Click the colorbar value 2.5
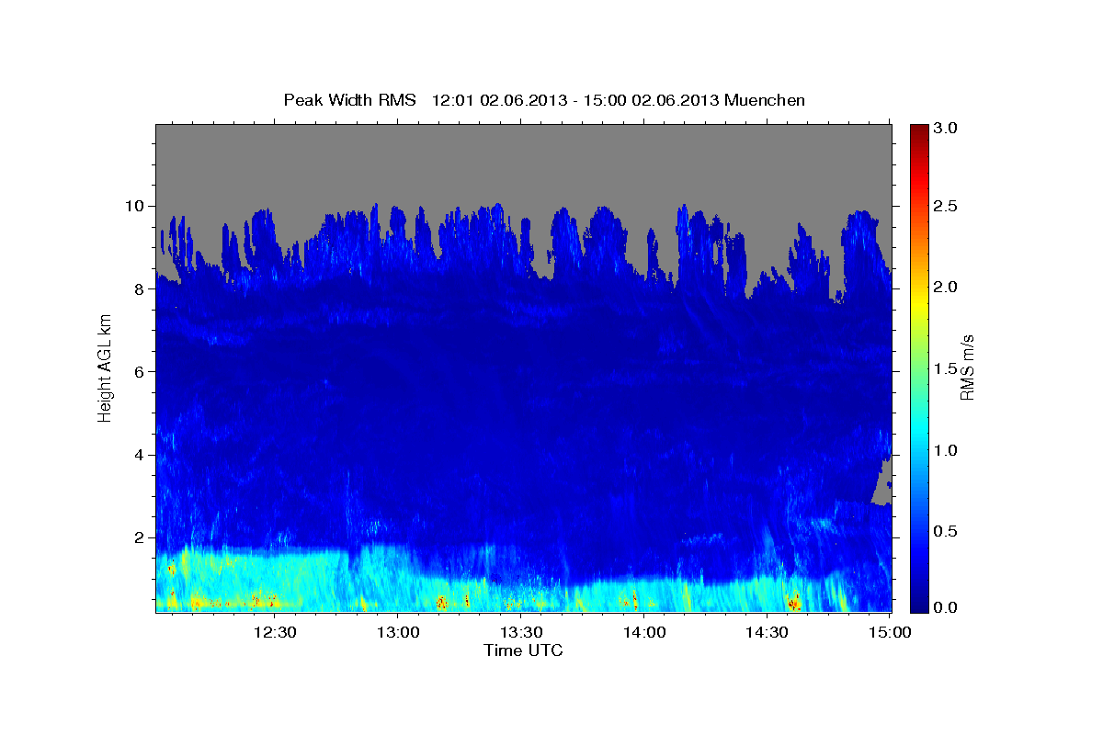This screenshot has width=1103, height=735. coord(947,206)
